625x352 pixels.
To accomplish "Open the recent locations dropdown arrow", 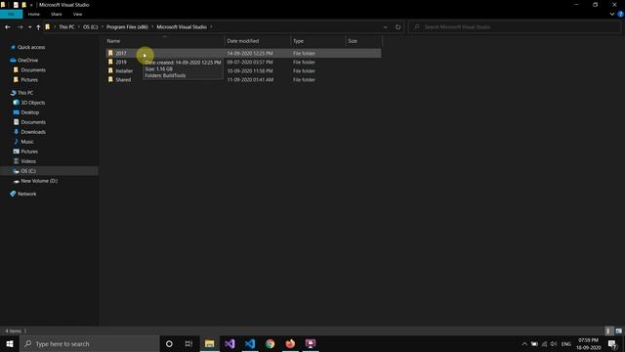I will [30, 27].
